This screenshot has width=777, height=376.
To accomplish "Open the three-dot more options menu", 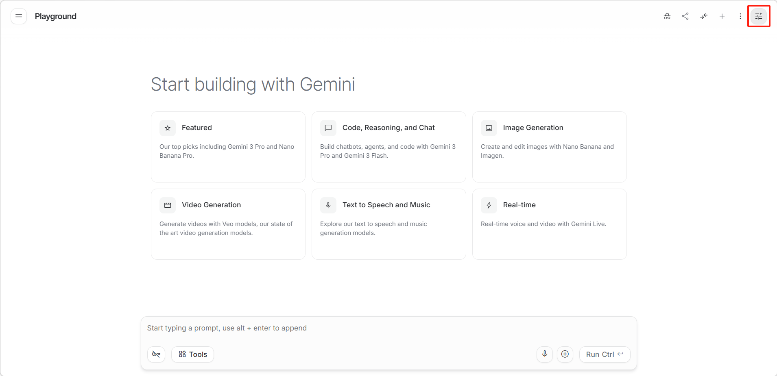I will pyautogui.click(x=740, y=16).
